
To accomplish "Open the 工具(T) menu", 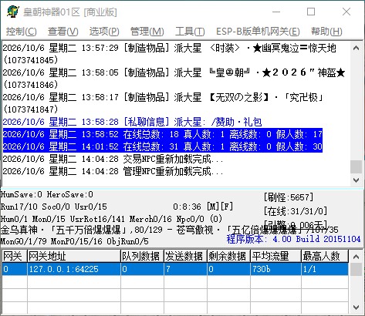I will pos(190,32).
